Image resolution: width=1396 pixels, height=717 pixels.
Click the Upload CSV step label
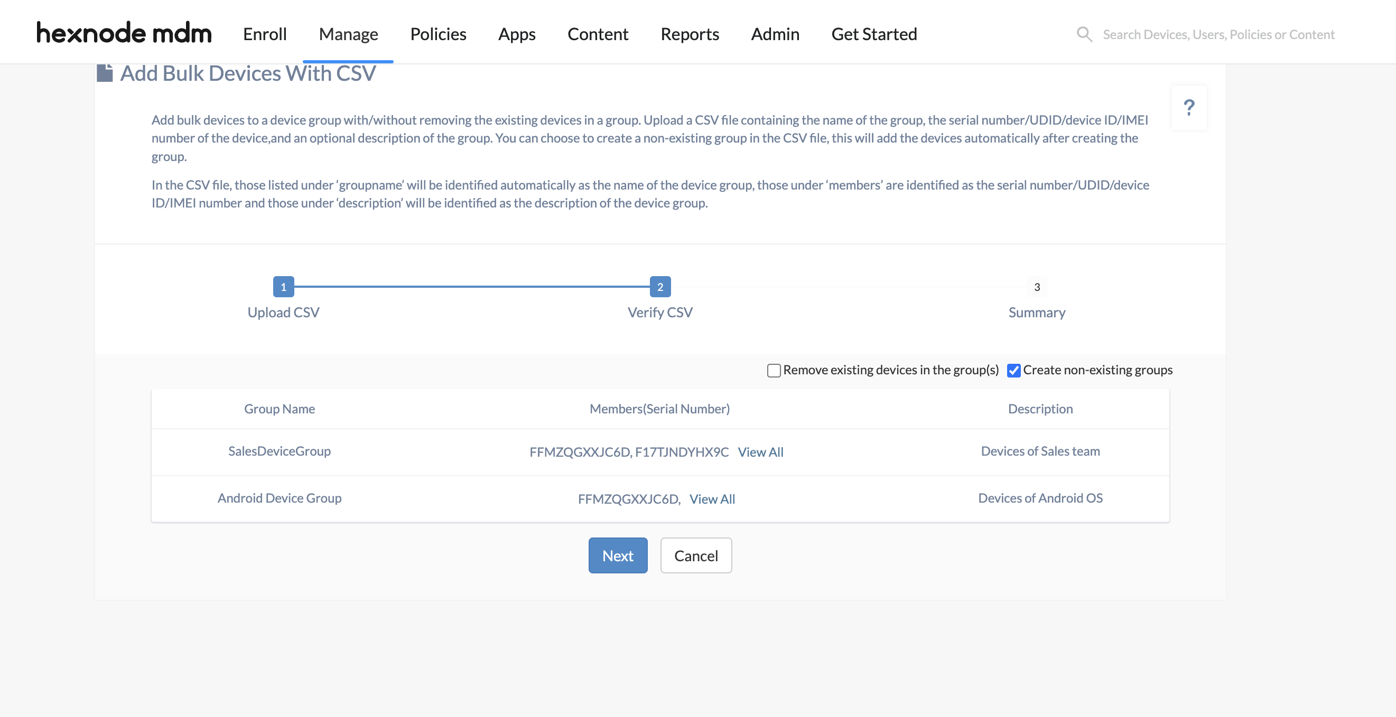pos(283,313)
